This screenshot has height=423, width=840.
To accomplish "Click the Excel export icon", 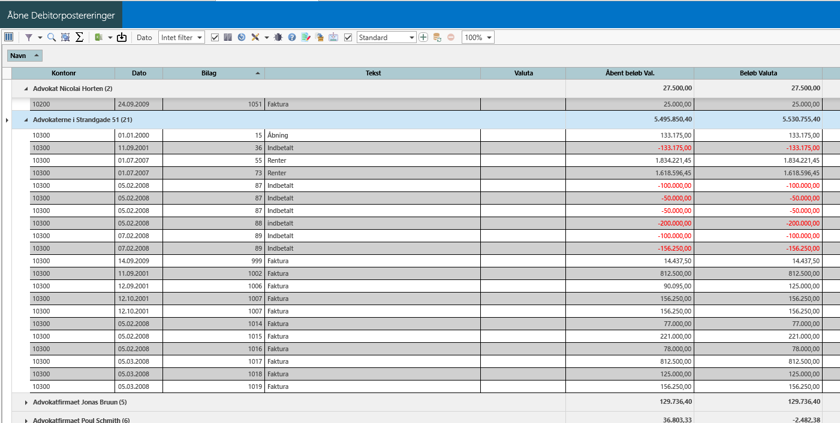I will (x=99, y=37).
